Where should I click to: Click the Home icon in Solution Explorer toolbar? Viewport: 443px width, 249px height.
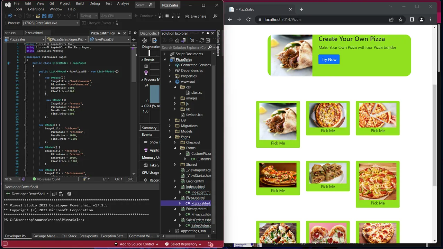coord(177,40)
